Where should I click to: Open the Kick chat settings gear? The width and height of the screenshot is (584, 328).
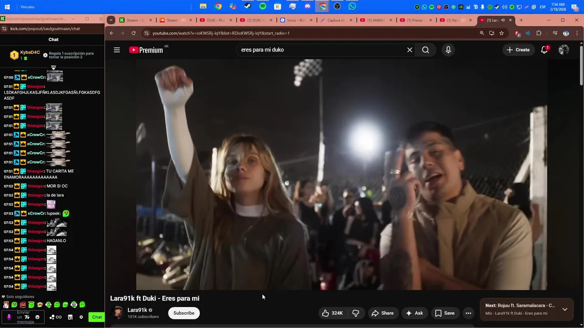(81, 317)
